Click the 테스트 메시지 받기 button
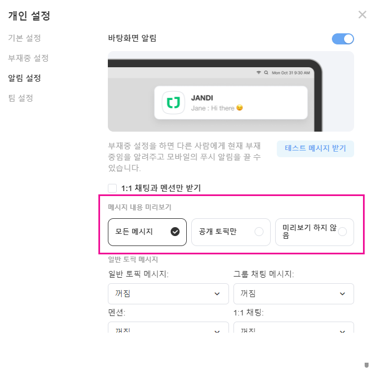Screen dimensions: 378x381 315,148
